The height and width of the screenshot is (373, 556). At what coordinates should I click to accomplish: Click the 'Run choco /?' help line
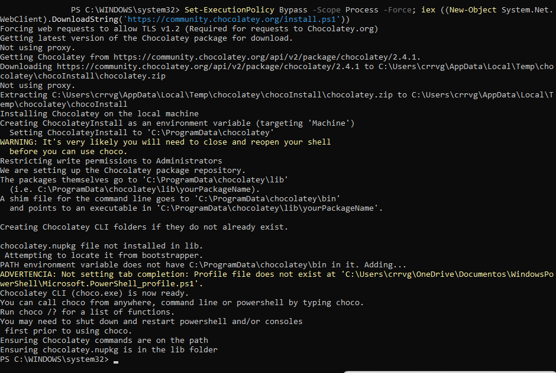click(x=87, y=312)
